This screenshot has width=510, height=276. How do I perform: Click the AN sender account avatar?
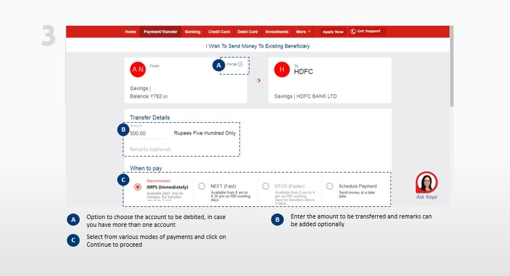pos(137,70)
